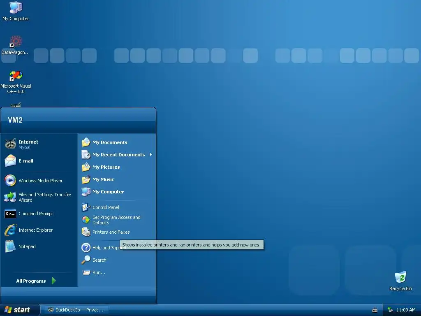Click the Search magnifier icon
Screen dimensions: 421x316
click(86, 260)
